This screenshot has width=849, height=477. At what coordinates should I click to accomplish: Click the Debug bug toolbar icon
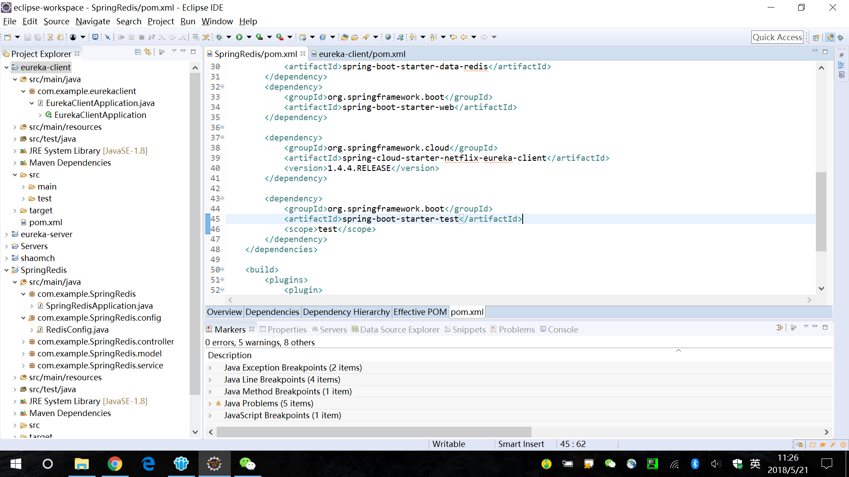(218, 37)
